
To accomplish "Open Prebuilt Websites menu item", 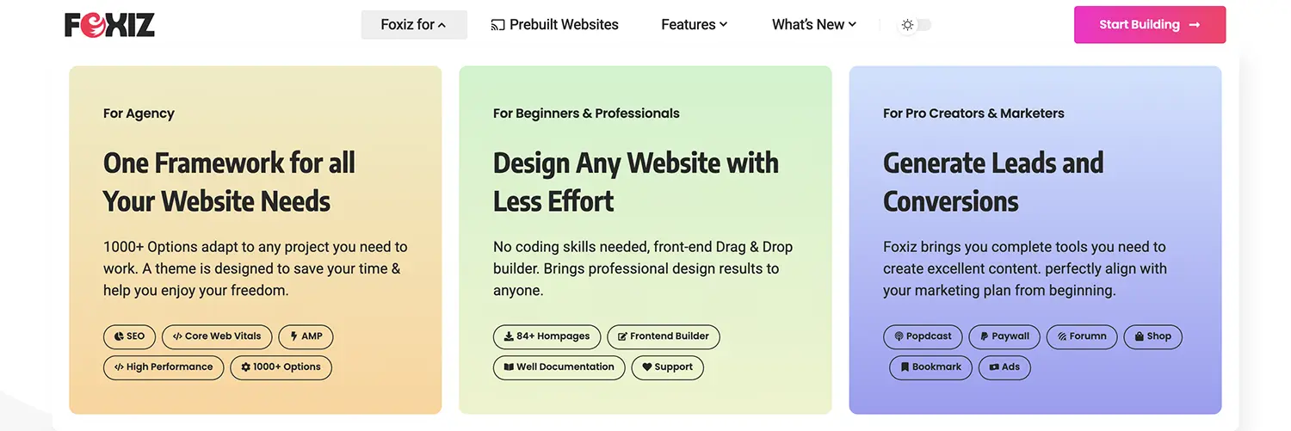I will (554, 25).
